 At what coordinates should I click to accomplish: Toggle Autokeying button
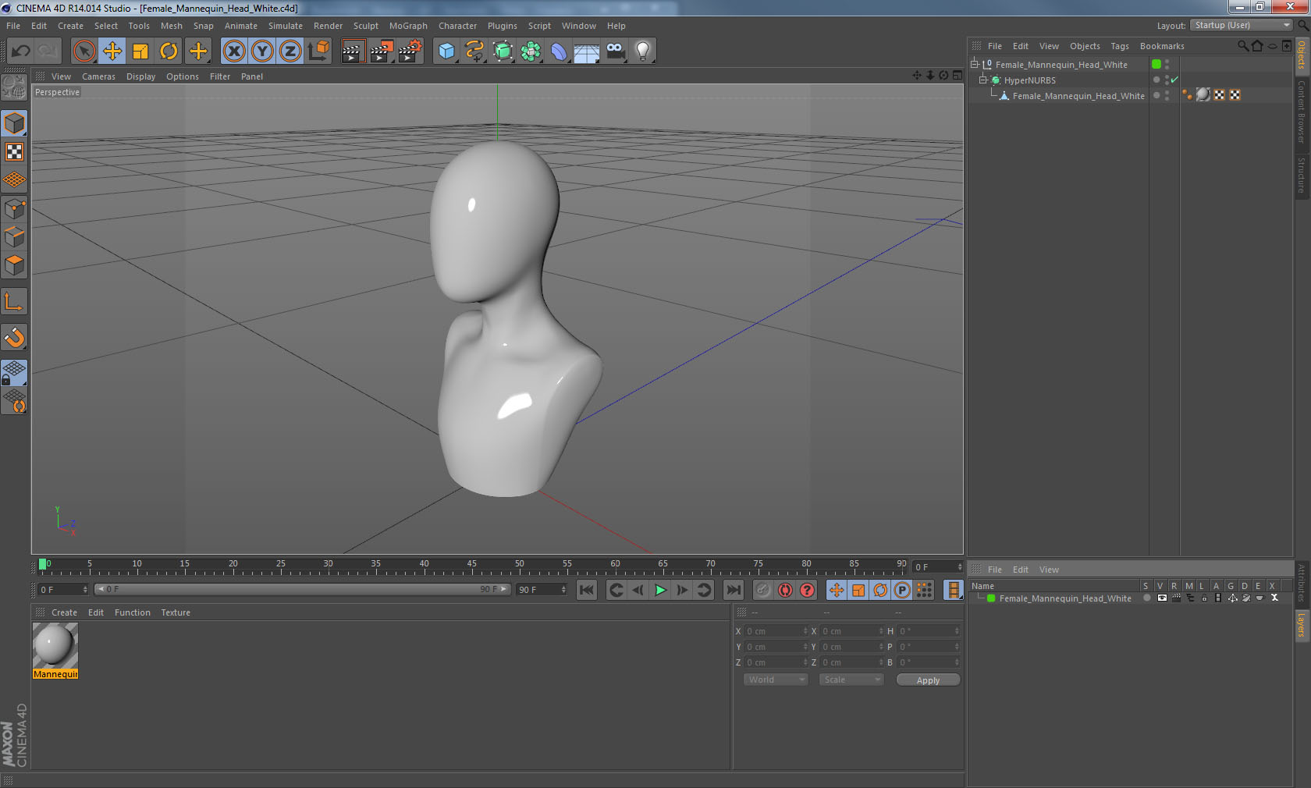[x=785, y=590]
